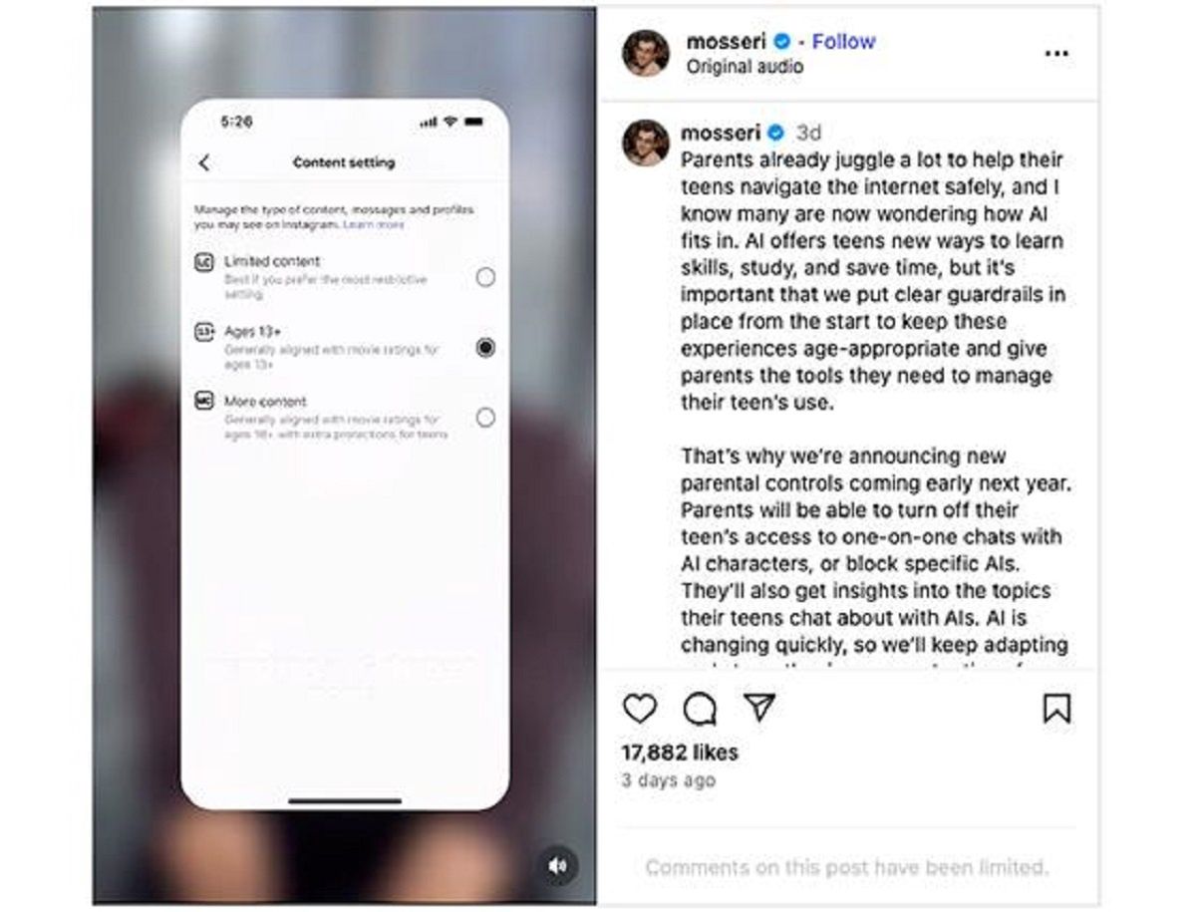
Task: Select the Limited content radio button
Action: [x=485, y=277]
